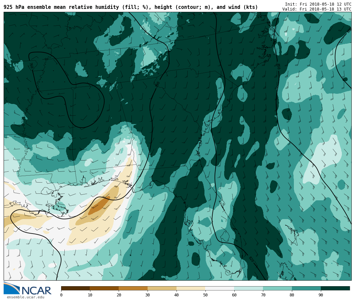355x301 pixels.
Task: Click the 10-20 brown colorbar segment
Action: 105,288
